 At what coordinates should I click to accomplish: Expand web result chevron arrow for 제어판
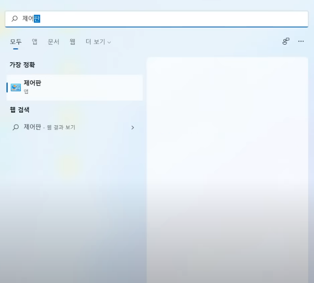coord(132,127)
